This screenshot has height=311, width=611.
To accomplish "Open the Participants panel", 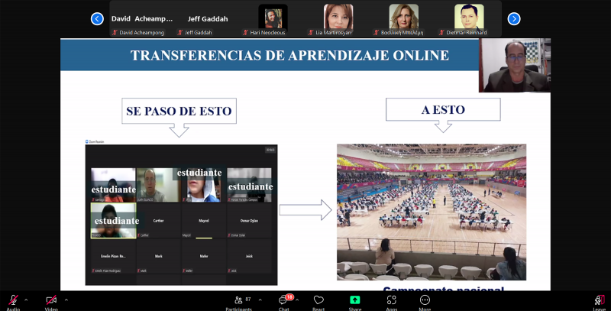I will pos(238,300).
